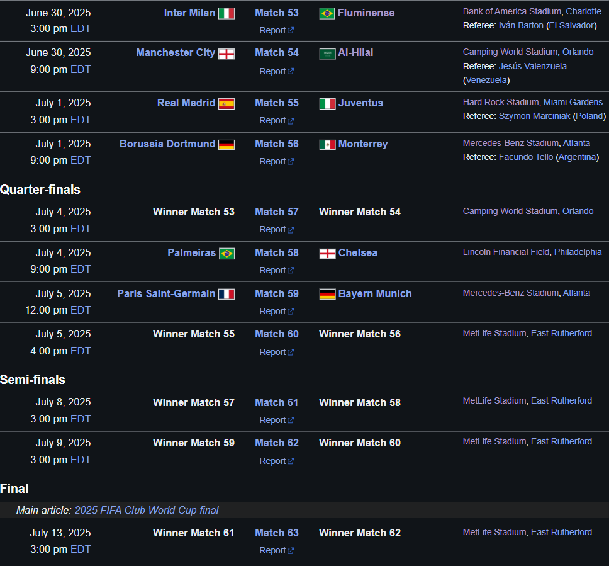The height and width of the screenshot is (566, 609).
Task: Open the Report link under Match 63
Action: (277, 550)
